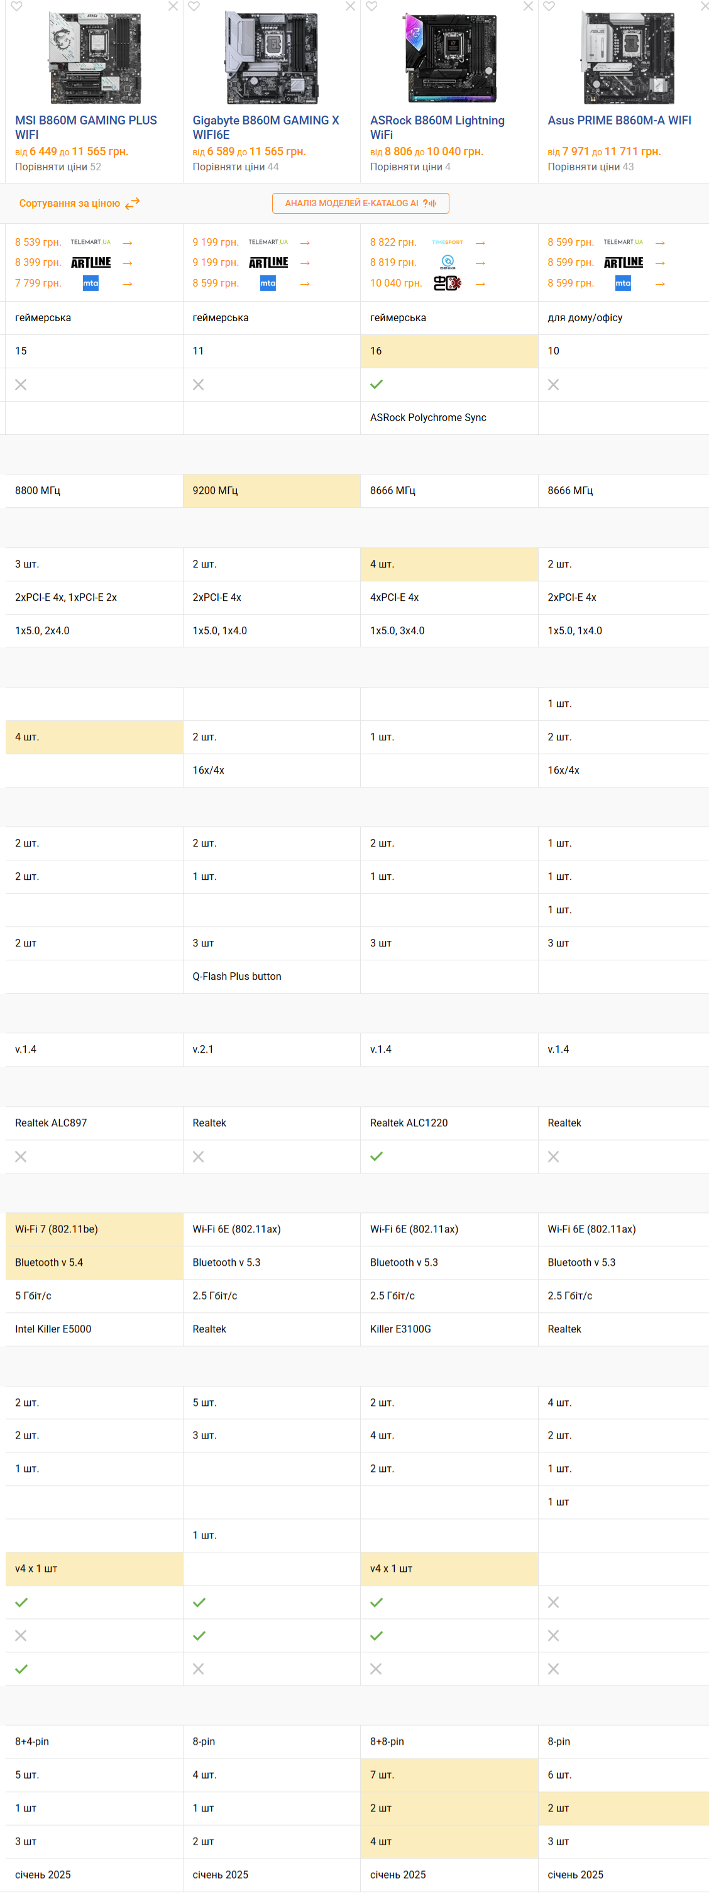Click the heart icon above ASRock B860M Lightning WiFi
The height and width of the screenshot is (1893, 709).
click(371, 7)
